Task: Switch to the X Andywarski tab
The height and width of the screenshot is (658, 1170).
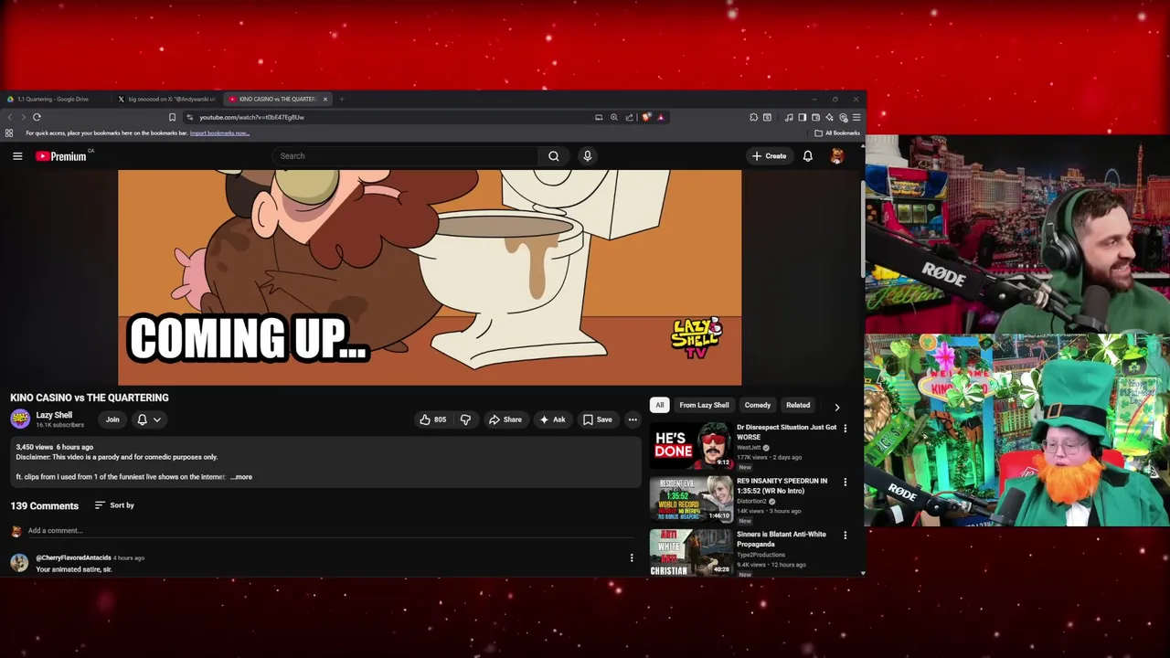Action: click(x=166, y=99)
